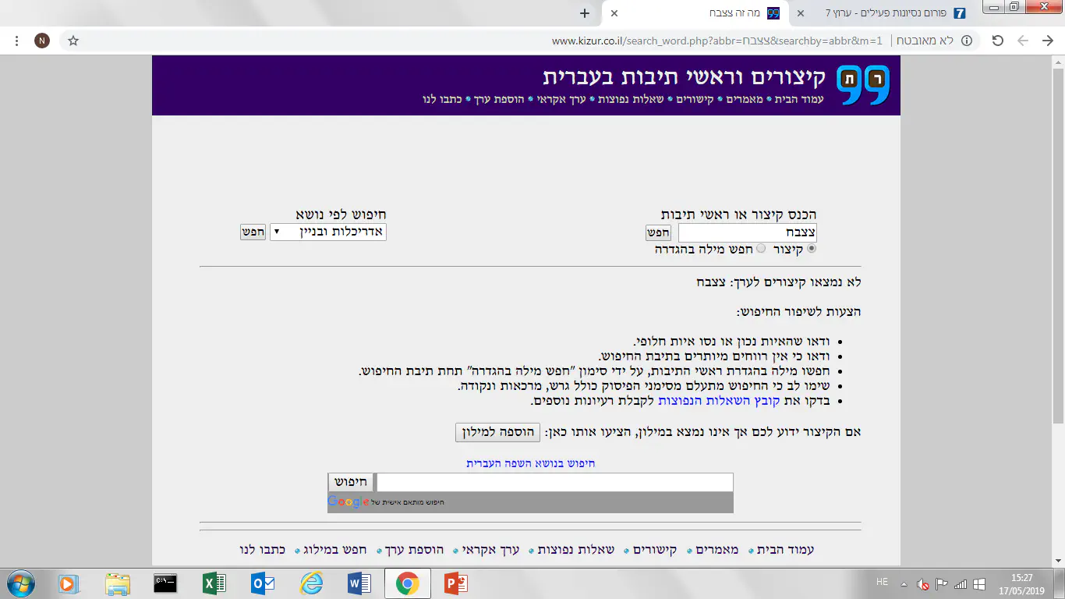The height and width of the screenshot is (599, 1065).
Task: Open a new browser tab with plus icon
Action: coord(585,13)
